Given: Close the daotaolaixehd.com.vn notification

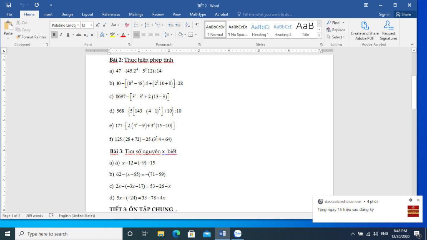Looking at the screenshot, I should click(418, 200).
